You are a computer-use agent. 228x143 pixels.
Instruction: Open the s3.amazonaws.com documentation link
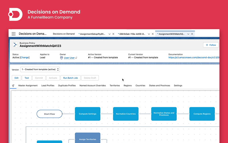coord(194,57)
